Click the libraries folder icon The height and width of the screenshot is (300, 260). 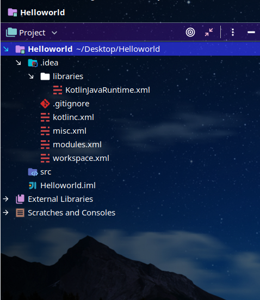tap(45, 76)
